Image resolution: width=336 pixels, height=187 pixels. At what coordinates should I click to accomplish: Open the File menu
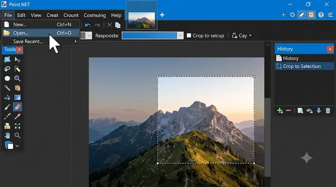[x=8, y=15]
